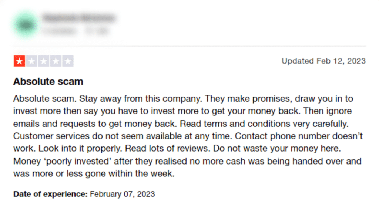Click the "Read terms and conditions very carefully" sentence

click(x=264, y=124)
